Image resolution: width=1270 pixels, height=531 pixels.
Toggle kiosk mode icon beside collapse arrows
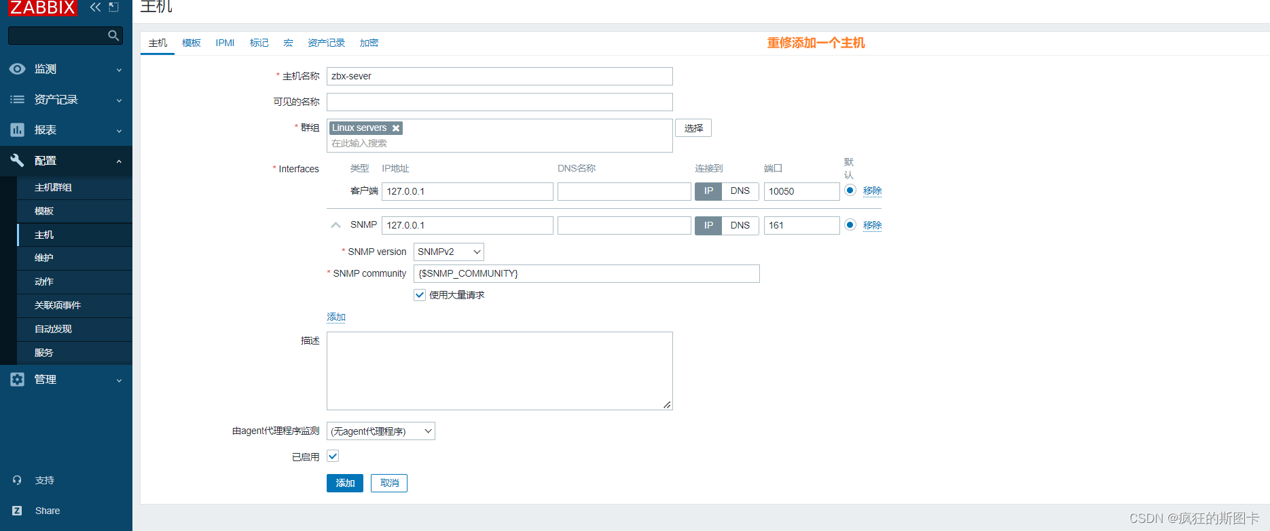coord(114,7)
